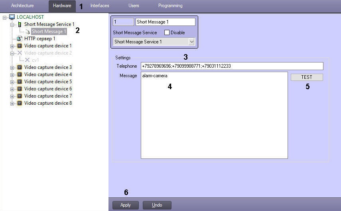Collapse the Short Message Service 1 node
This screenshot has width=341, height=211.
tap(12, 25)
